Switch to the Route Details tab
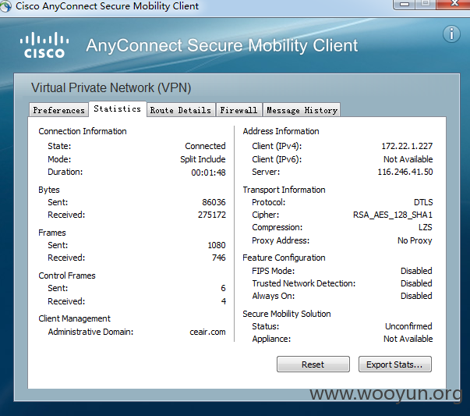 [181, 110]
